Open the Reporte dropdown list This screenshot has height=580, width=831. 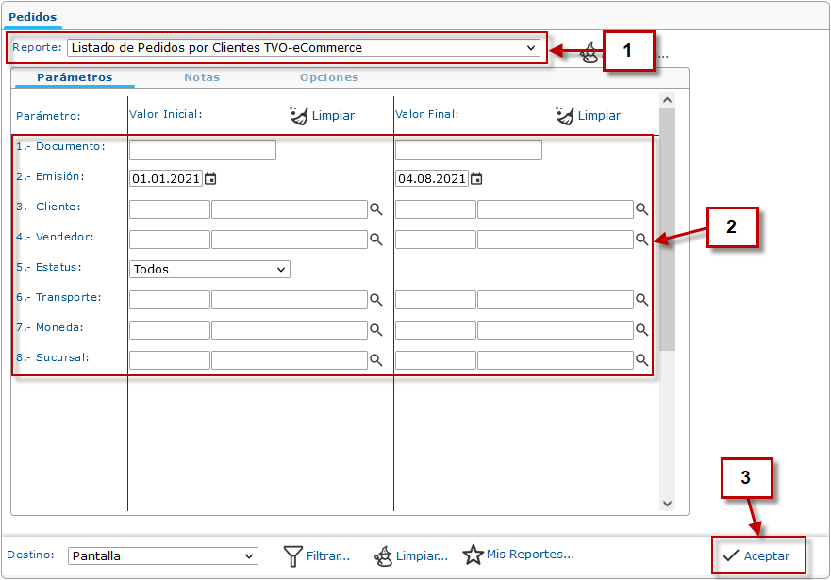tap(532, 47)
